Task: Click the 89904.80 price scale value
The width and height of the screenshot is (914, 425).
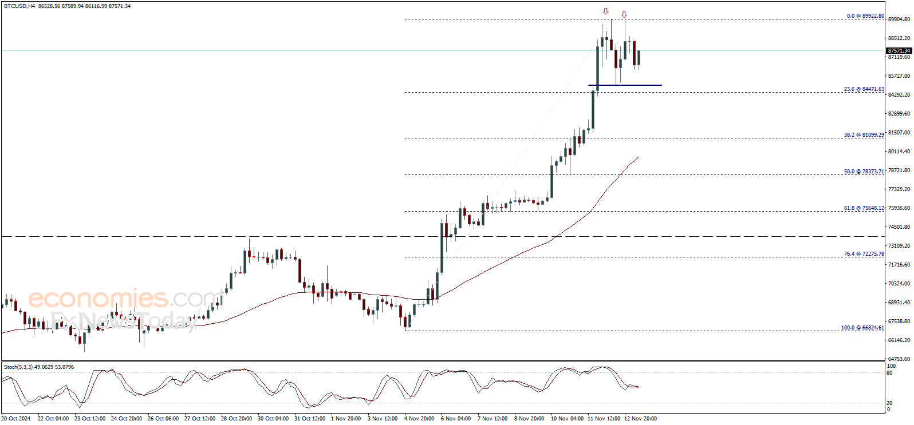Action: click(899, 19)
